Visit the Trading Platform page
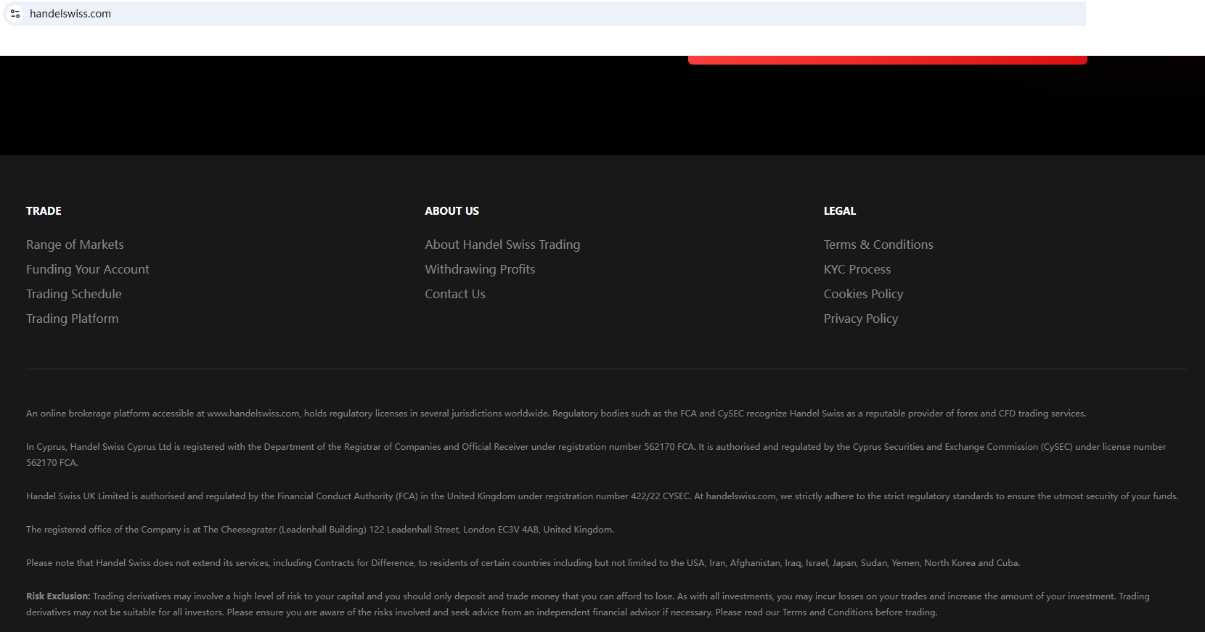Image resolution: width=1205 pixels, height=632 pixels. (x=73, y=319)
